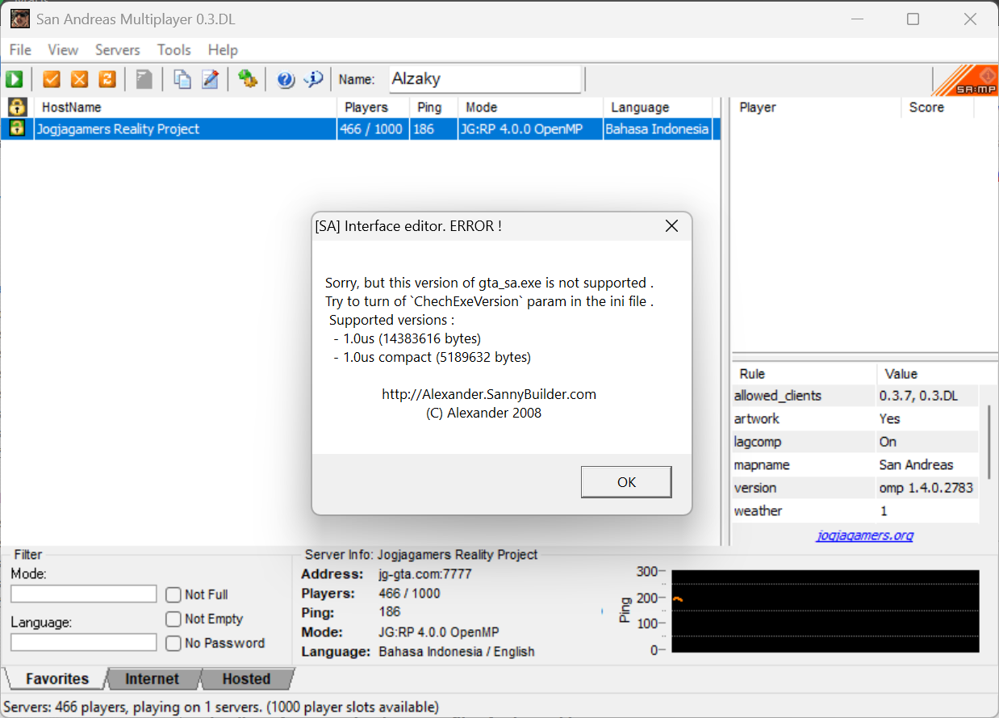Click the Score column header
999x718 pixels.
(x=937, y=107)
